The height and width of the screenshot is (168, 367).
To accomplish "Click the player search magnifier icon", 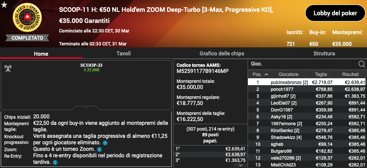I will point(361,64).
